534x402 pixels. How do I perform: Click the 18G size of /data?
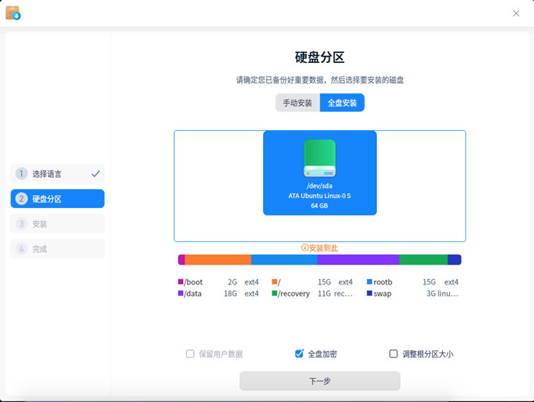[230, 294]
